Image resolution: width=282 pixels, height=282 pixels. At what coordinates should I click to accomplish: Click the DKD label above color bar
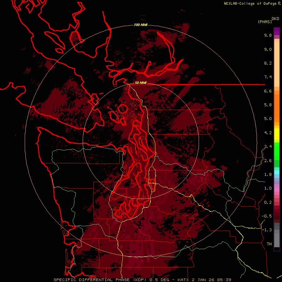[x=275, y=19]
